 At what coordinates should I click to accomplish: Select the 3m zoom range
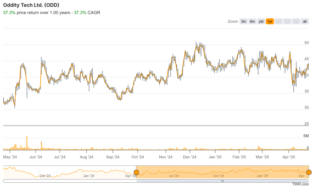tap(243, 22)
